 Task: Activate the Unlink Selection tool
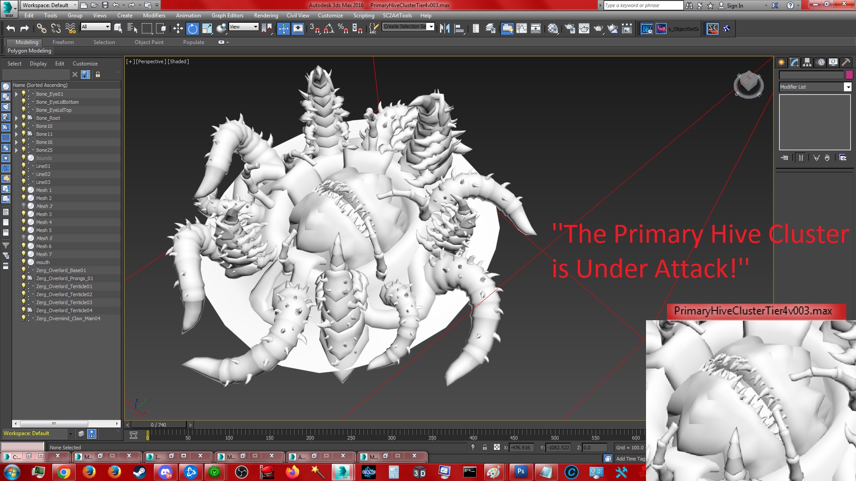tap(56, 29)
